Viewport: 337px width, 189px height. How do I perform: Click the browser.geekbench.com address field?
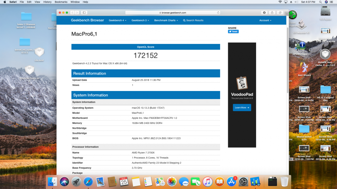173,13
